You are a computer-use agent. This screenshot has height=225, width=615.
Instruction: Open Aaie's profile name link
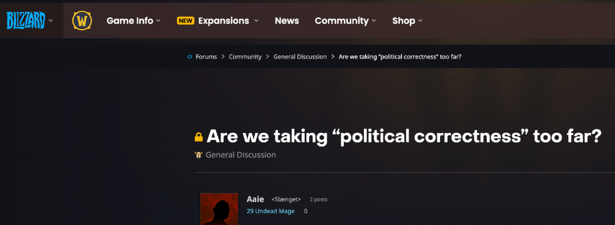pos(255,199)
